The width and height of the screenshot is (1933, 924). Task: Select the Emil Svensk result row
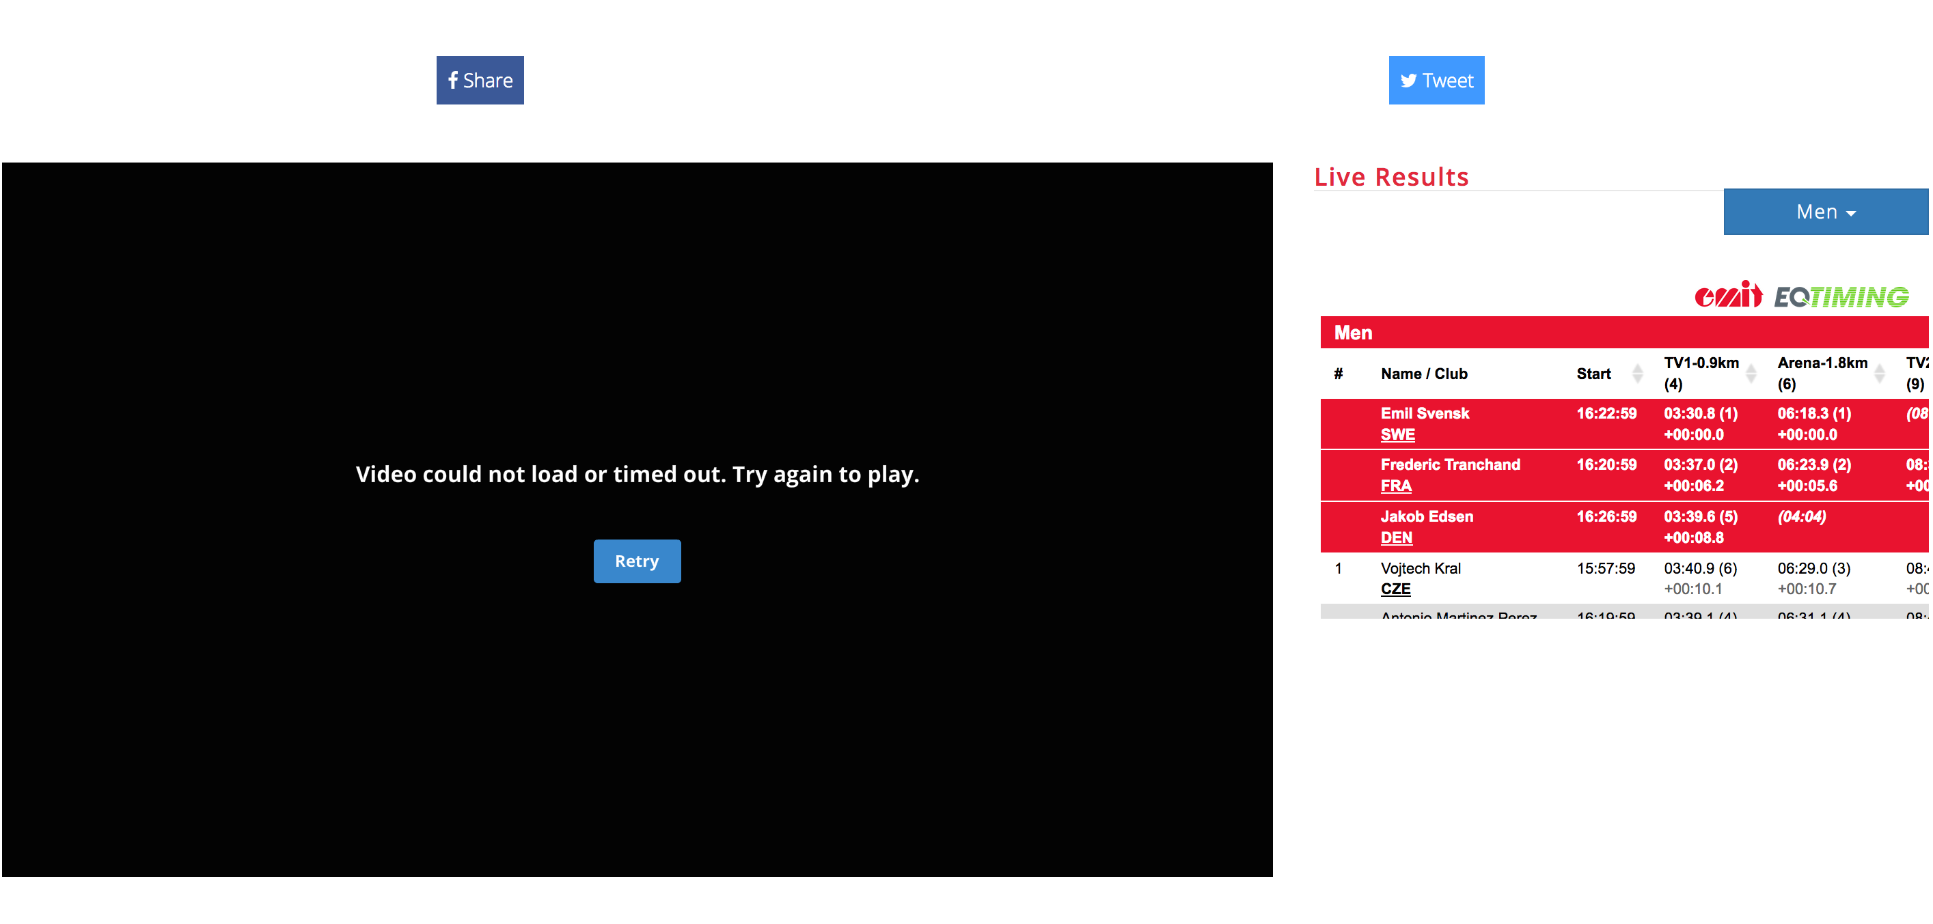[x=1424, y=413]
